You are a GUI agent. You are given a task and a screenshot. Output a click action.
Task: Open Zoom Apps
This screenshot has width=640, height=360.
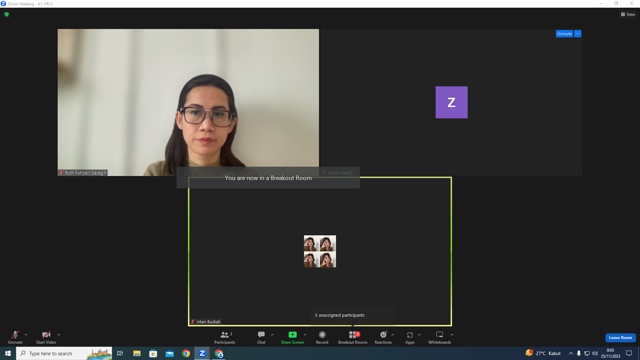410,337
